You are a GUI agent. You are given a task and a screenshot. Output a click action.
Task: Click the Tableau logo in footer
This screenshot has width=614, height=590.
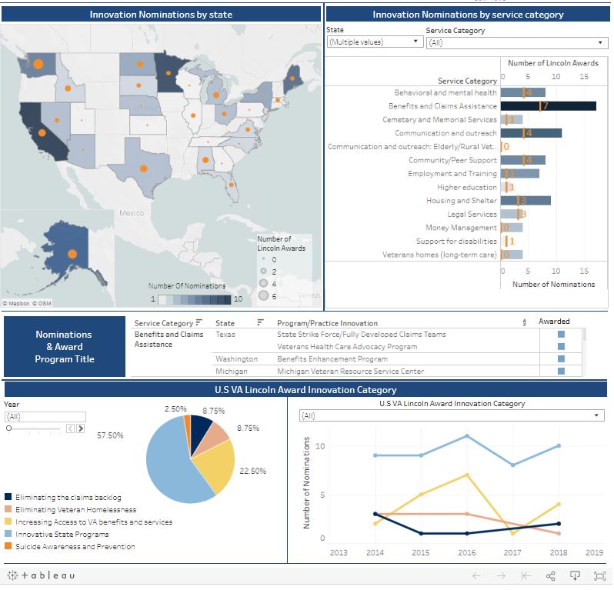coord(41,575)
